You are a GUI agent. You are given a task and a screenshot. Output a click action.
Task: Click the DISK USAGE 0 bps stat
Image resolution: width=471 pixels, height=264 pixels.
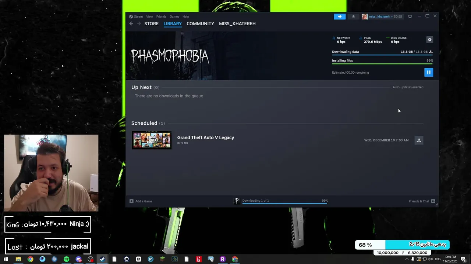pos(396,40)
